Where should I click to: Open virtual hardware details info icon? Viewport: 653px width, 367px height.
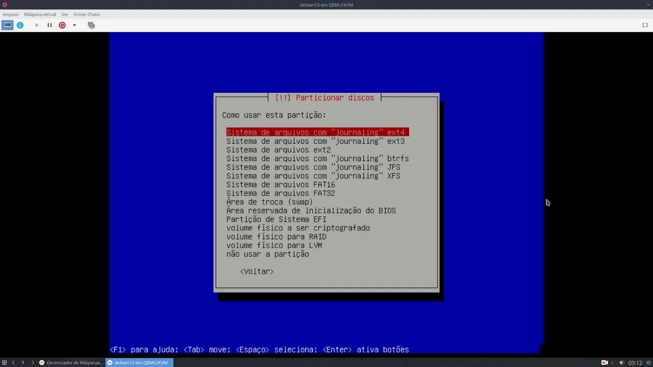click(20, 25)
